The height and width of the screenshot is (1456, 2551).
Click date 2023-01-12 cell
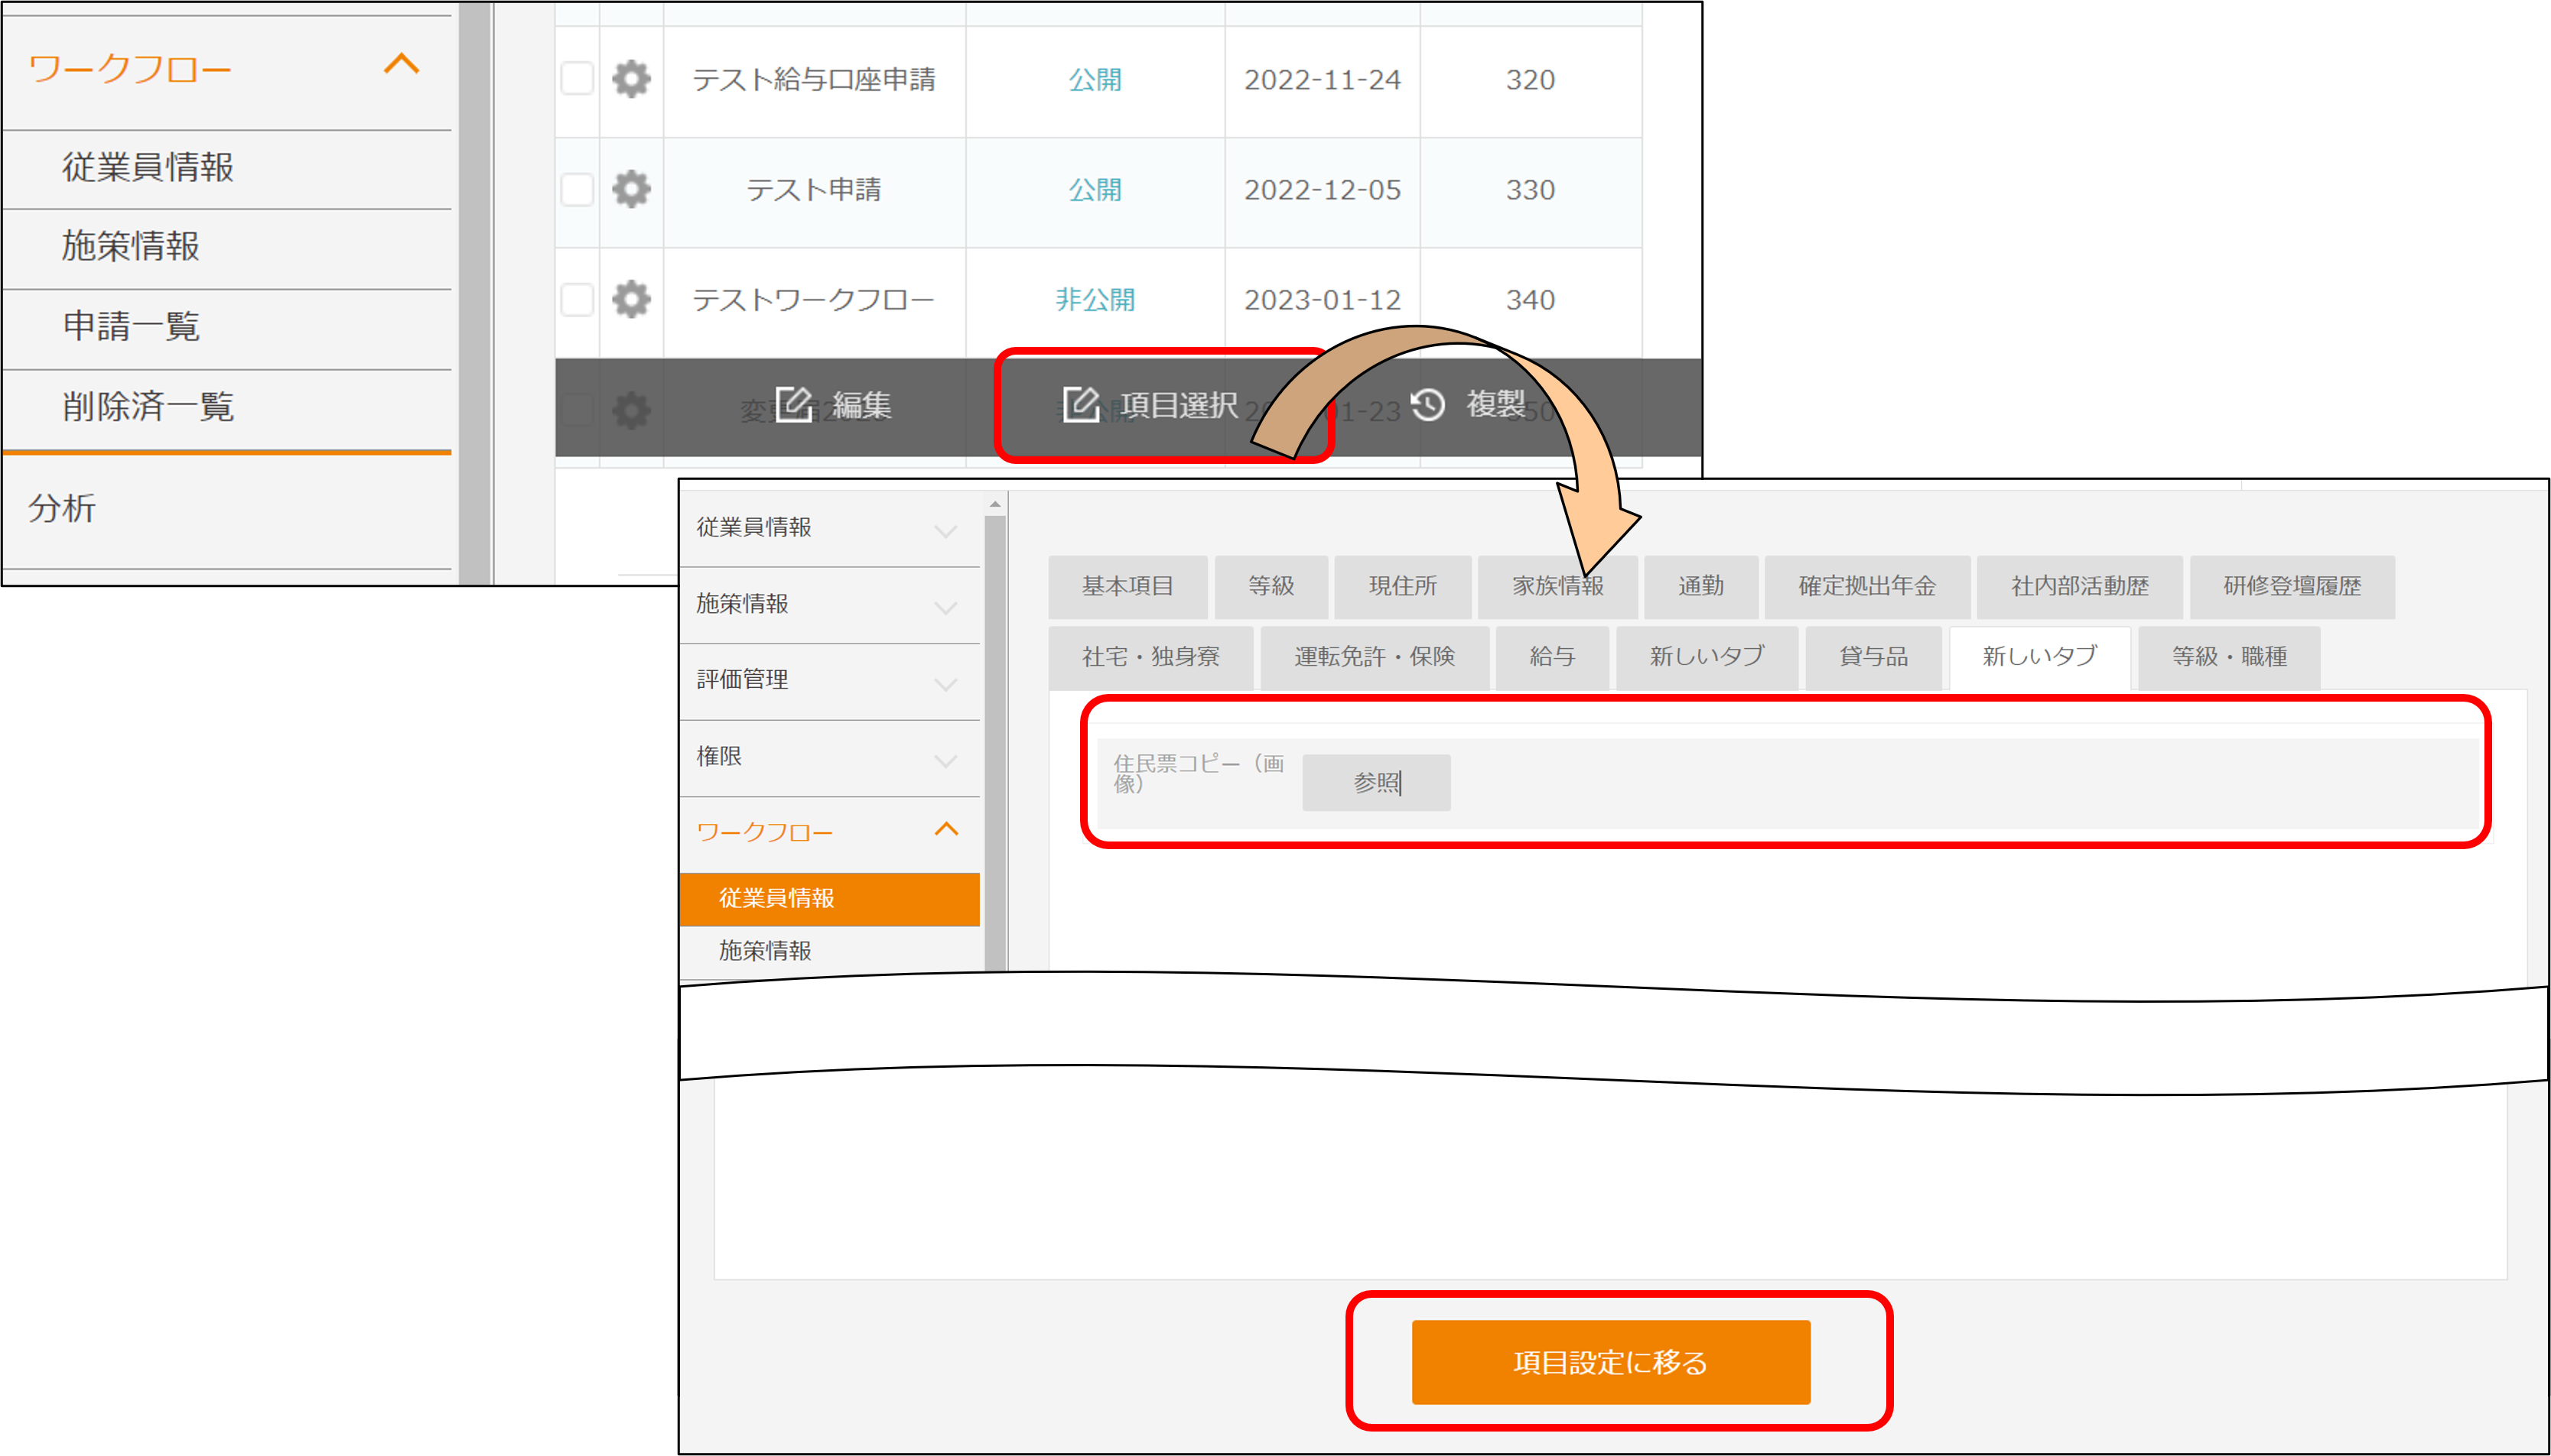(1322, 300)
